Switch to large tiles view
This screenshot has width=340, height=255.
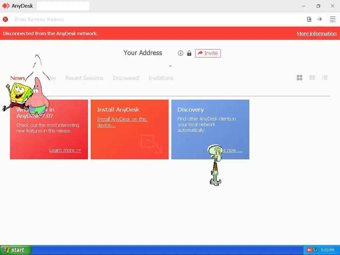point(299,78)
